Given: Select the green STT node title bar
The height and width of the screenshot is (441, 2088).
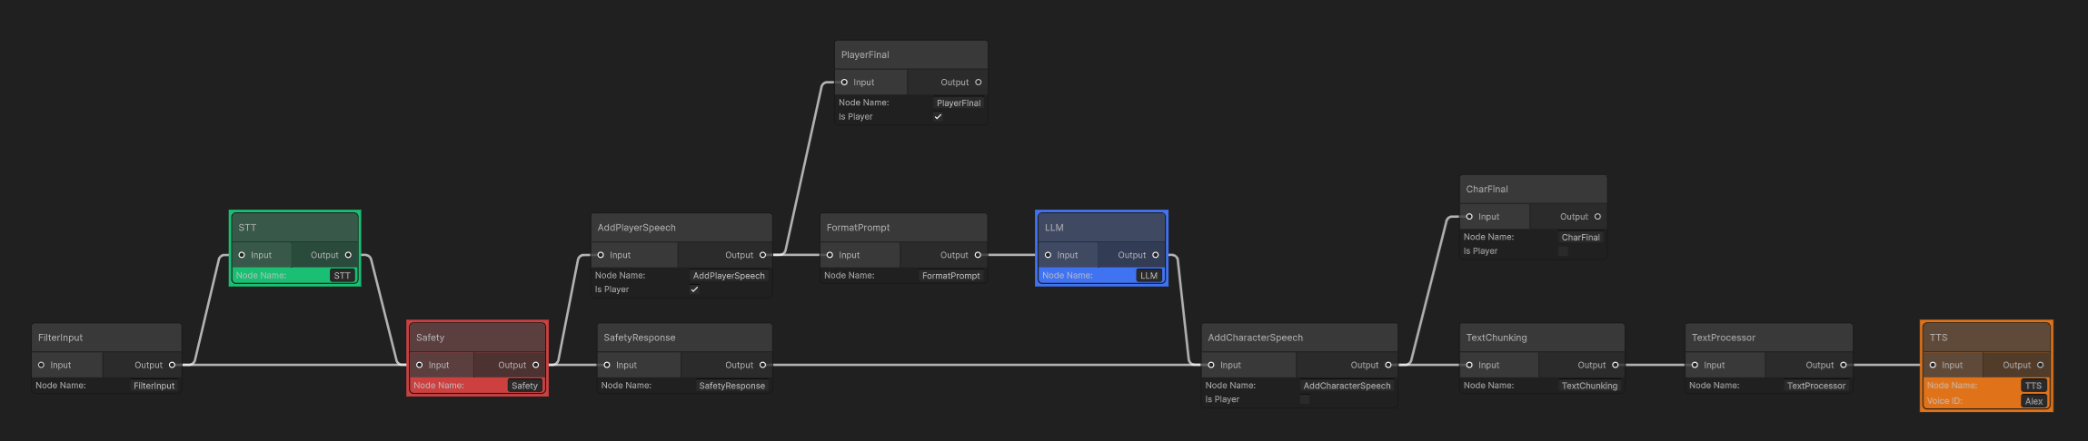Looking at the screenshot, I should point(295,228).
